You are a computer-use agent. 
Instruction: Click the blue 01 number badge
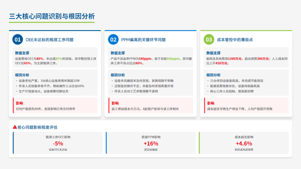tap(18, 39)
